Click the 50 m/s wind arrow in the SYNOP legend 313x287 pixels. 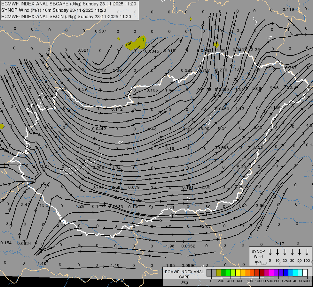pyautogui.click(x=300, y=252)
